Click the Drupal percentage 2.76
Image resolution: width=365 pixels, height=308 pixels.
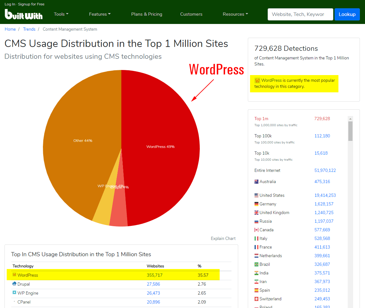[x=202, y=284]
